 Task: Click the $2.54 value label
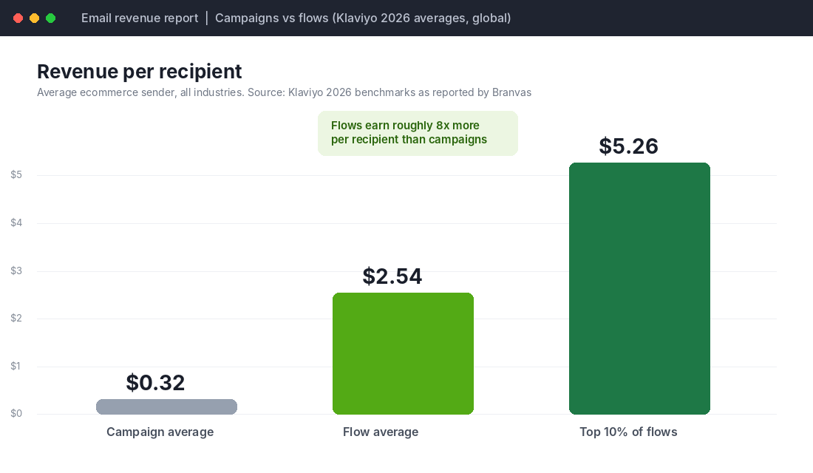(392, 276)
